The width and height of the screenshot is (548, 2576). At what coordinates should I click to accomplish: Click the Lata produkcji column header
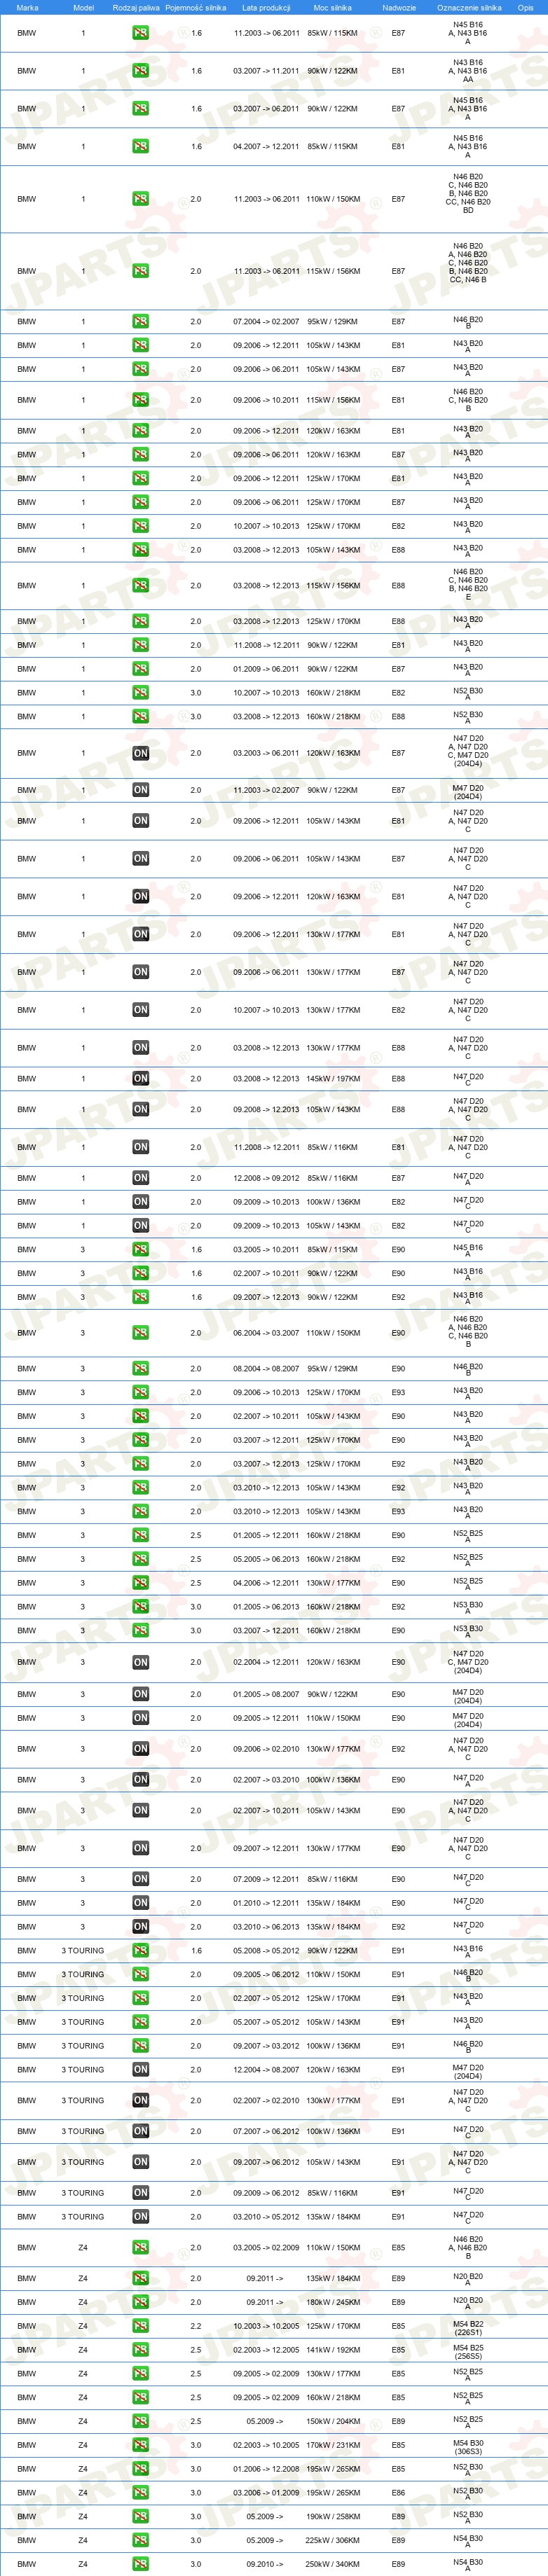(266, 7)
